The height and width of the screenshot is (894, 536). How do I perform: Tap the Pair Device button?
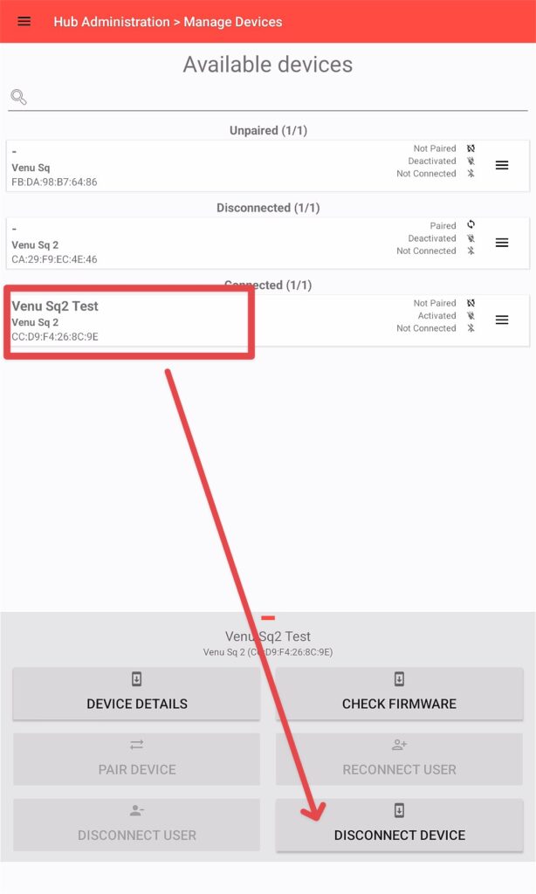137,759
